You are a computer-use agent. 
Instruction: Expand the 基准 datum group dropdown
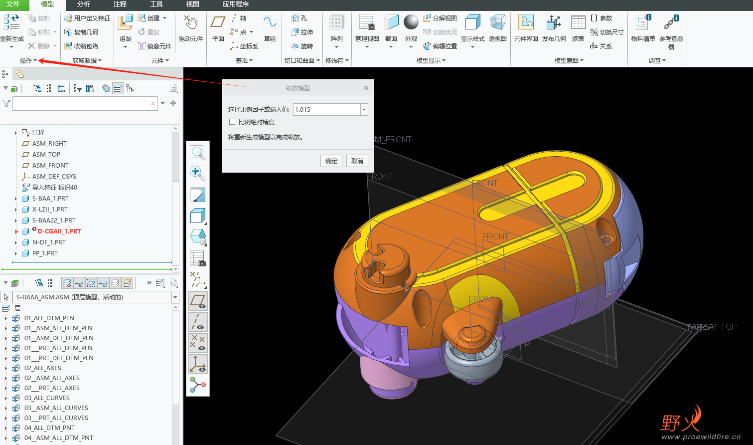(x=244, y=60)
